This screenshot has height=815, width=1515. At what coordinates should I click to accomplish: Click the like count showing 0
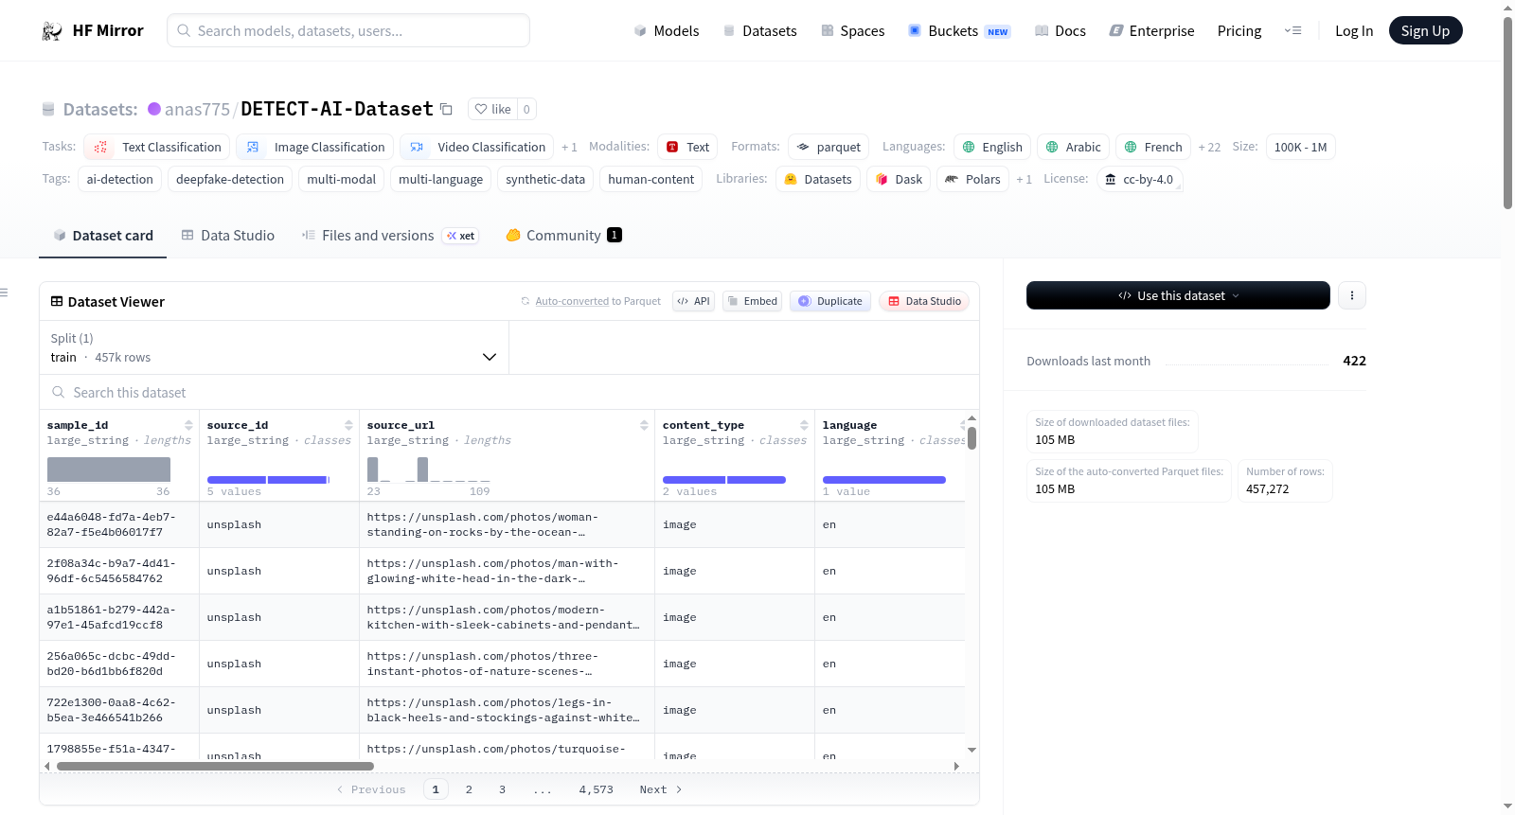tap(526, 109)
